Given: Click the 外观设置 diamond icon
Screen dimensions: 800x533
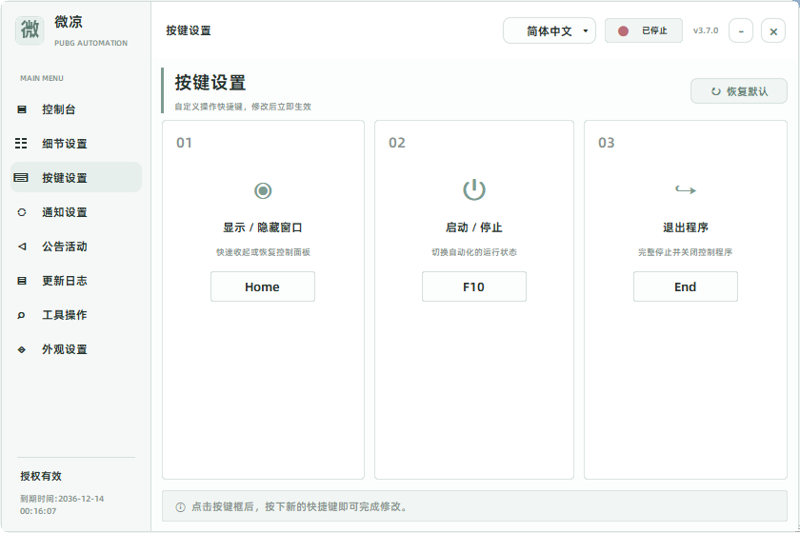Looking at the screenshot, I should point(21,349).
